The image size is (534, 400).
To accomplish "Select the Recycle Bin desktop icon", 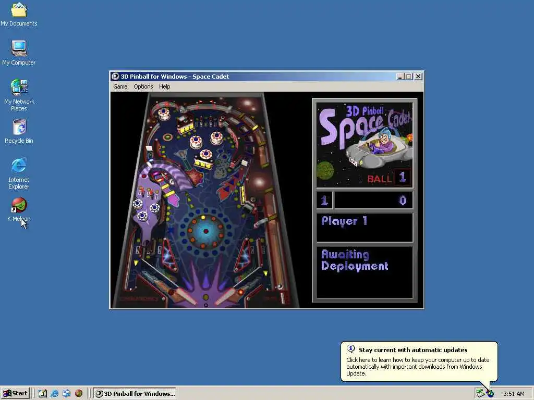I will (19, 131).
